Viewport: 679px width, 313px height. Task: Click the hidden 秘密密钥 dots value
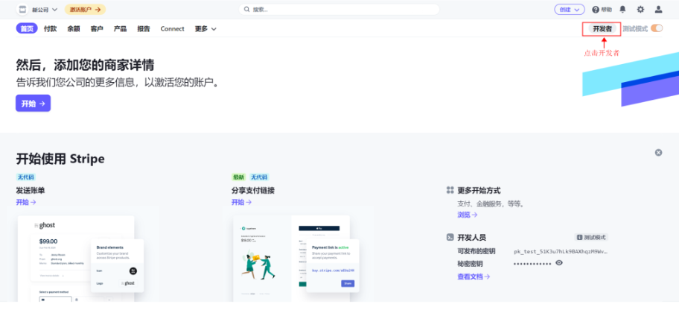(x=532, y=264)
